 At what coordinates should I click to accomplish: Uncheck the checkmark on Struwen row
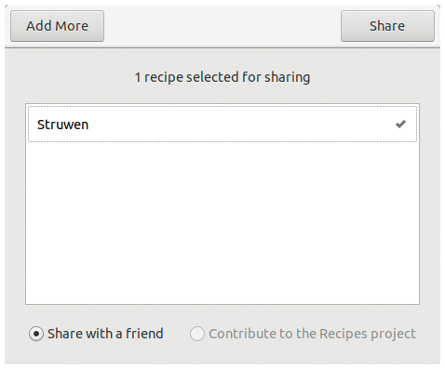pyautogui.click(x=400, y=125)
